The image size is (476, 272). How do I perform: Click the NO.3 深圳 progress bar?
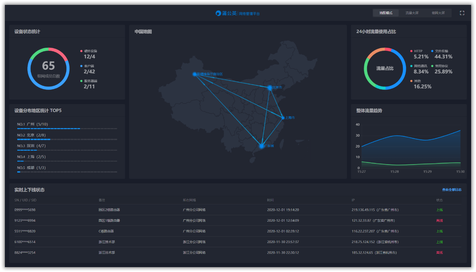tap(67, 150)
